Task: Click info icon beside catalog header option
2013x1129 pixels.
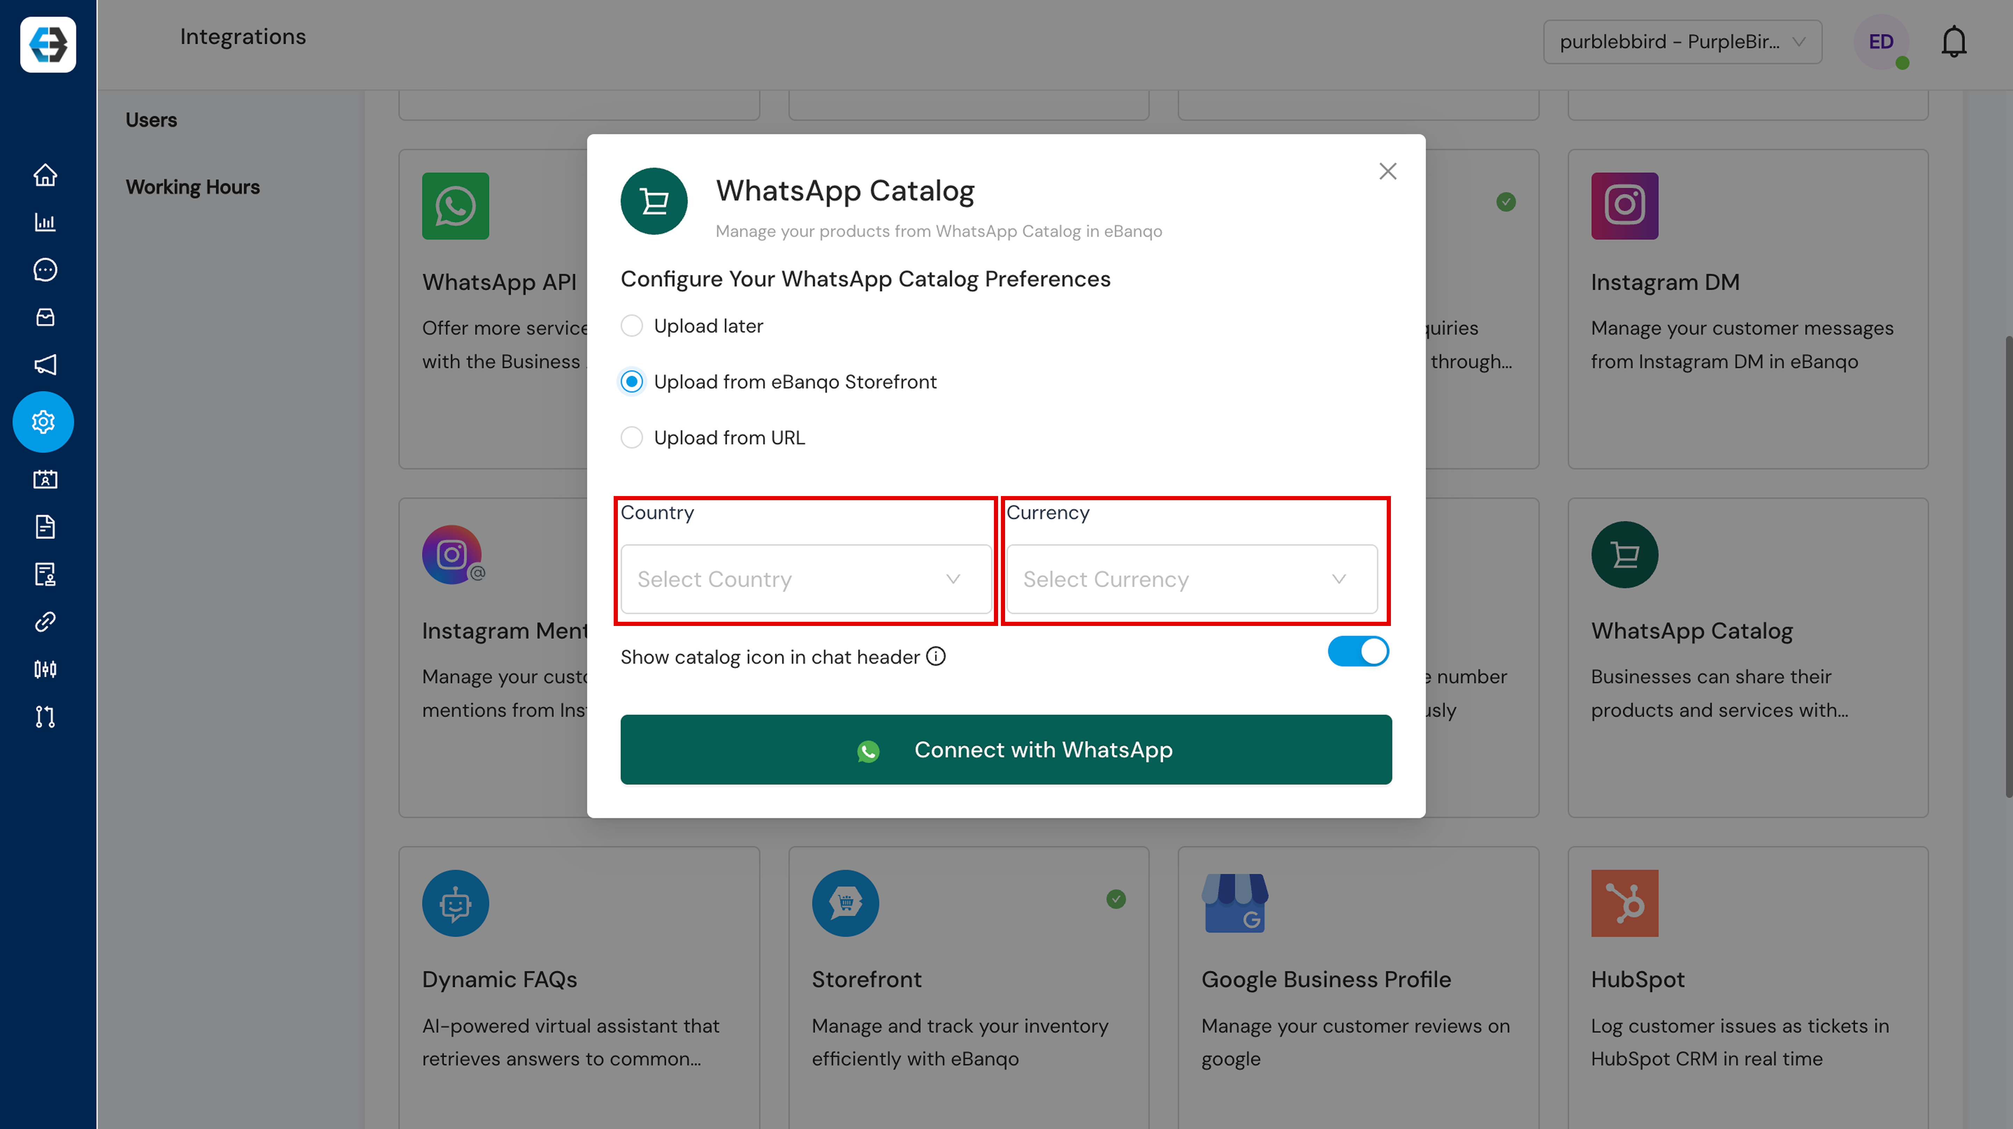Action: click(x=936, y=656)
